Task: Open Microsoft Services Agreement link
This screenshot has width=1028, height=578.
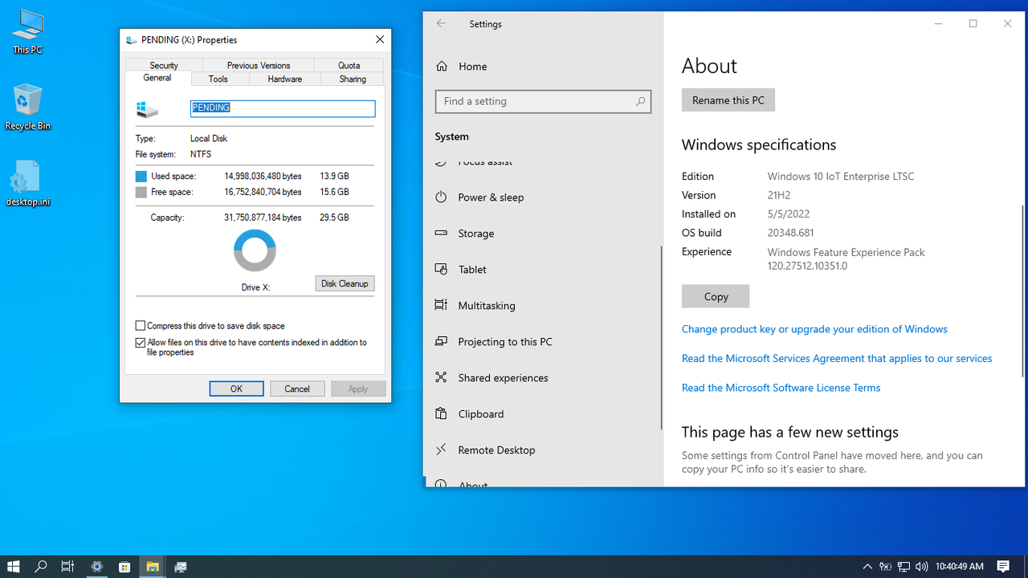Action: (837, 359)
